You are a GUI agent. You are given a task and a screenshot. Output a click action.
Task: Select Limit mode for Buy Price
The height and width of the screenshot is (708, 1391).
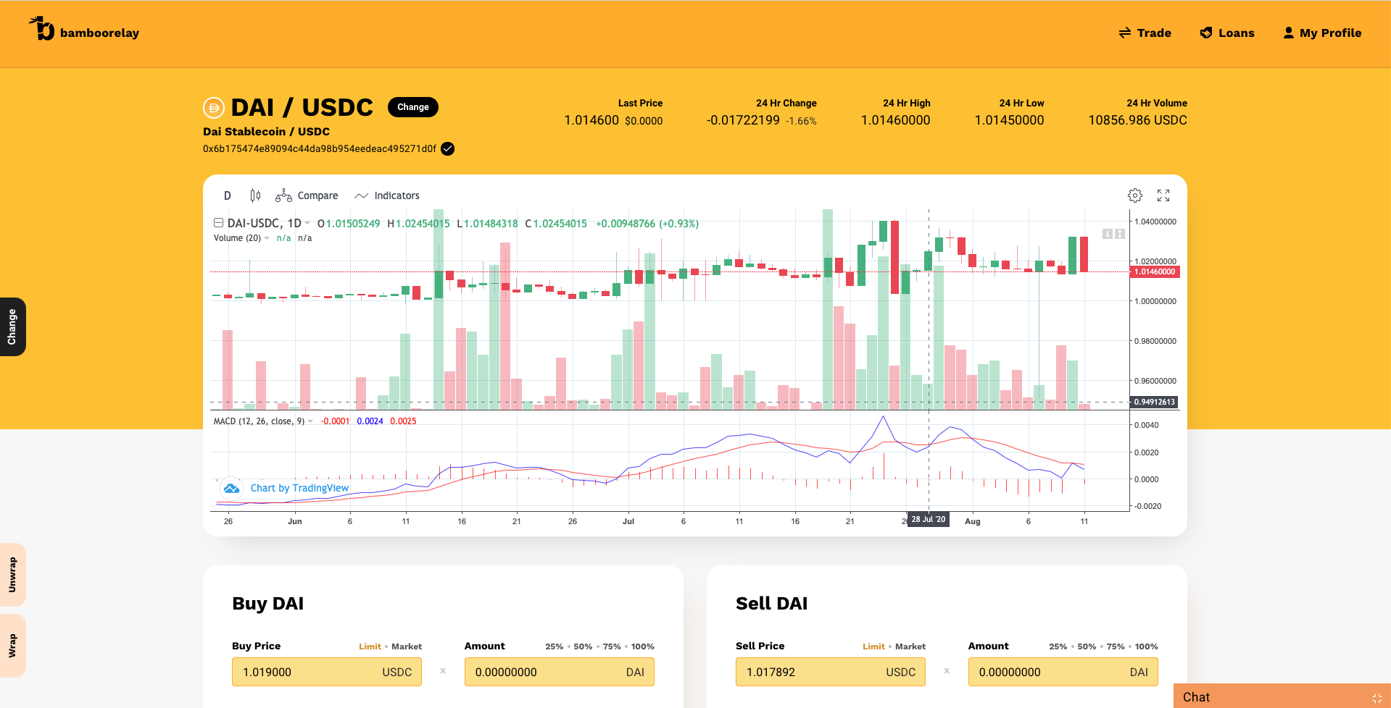click(370, 646)
